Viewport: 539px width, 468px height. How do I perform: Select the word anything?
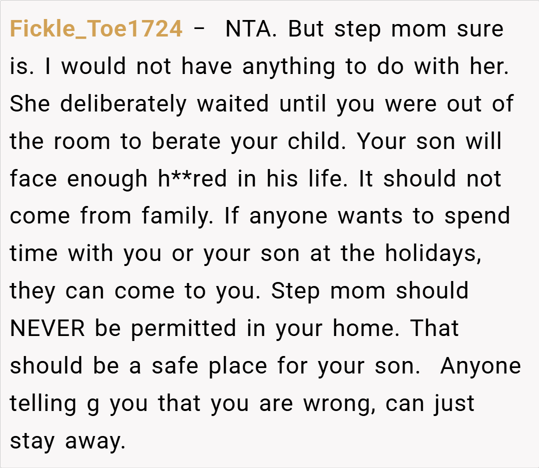click(288, 67)
